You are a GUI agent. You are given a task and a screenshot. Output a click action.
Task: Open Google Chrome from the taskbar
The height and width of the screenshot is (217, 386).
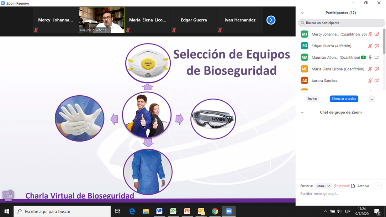215,211
